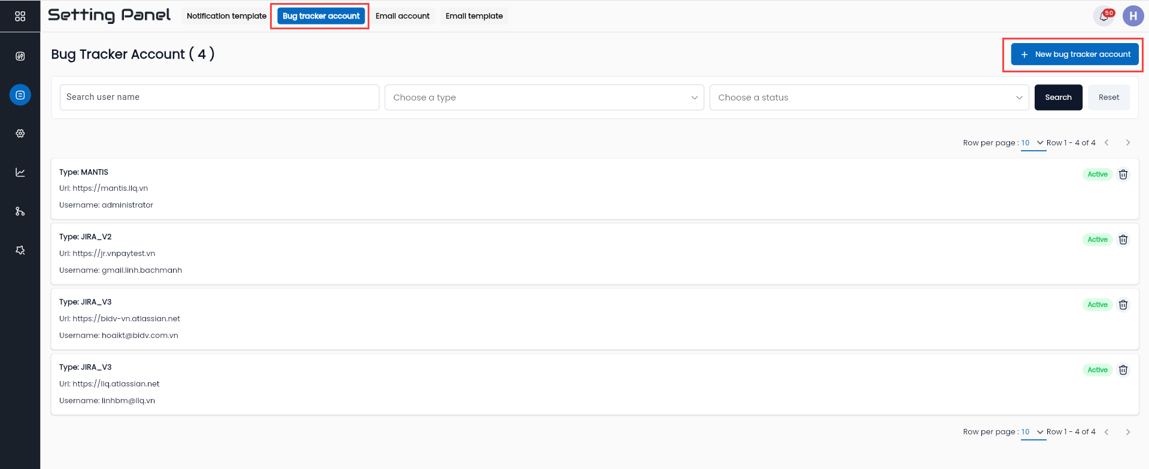
Task: Click the Type: MANTIS label
Action: 84,172
